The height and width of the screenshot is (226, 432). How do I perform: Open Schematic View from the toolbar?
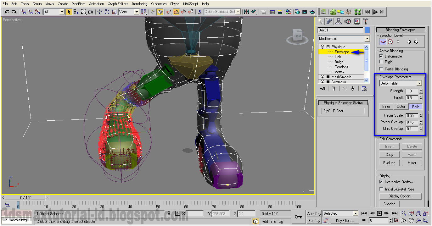[x=280, y=12]
